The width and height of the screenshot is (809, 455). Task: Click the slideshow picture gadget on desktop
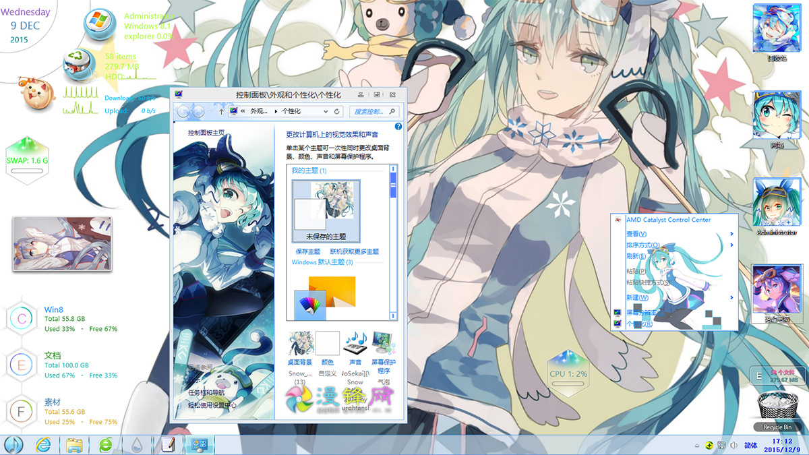(x=62, y=243)
